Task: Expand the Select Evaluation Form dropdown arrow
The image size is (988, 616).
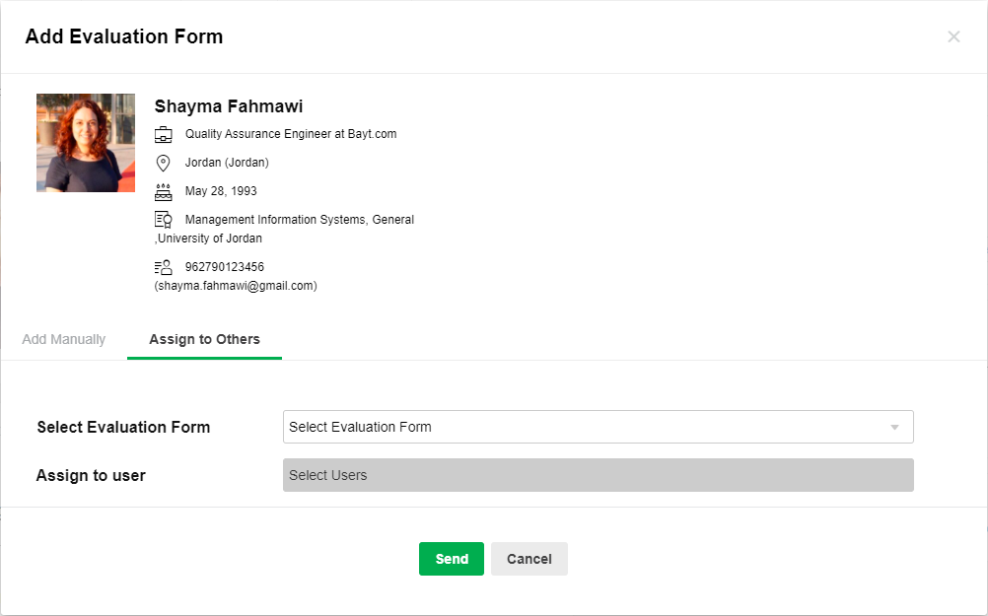Action: [894, 428]
